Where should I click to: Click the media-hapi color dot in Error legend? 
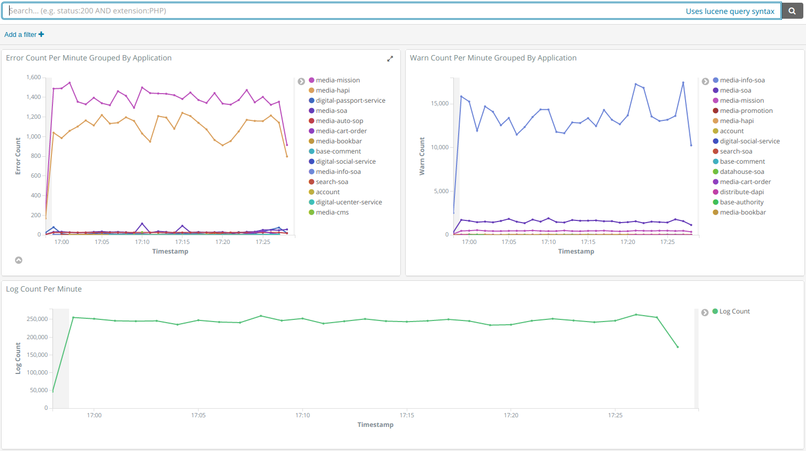coord(311,90)
